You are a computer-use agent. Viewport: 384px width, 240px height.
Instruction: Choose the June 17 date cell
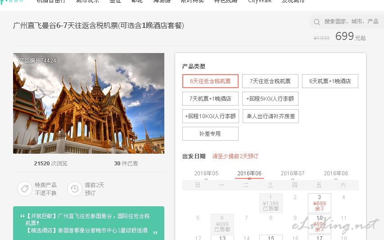[x=319, y=238]
